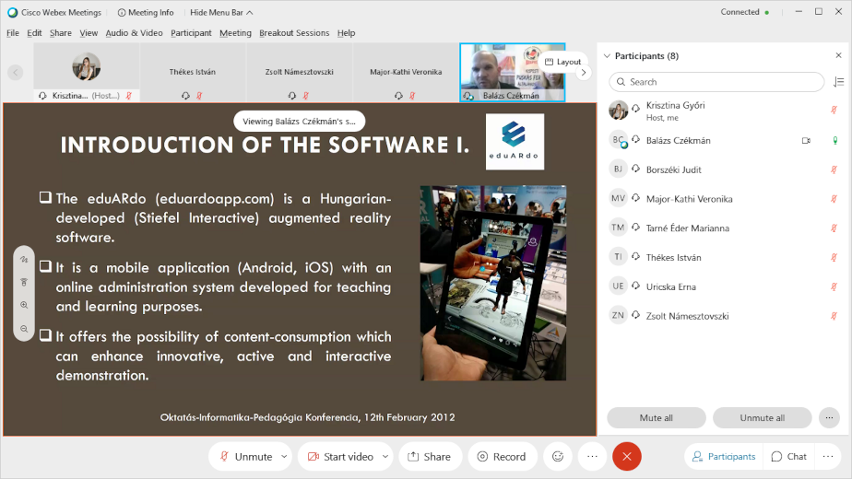Select Zsolt Námesztovszki video tile
The width and height of the screenshot is (852, 479).
click(x=299, y=73)
